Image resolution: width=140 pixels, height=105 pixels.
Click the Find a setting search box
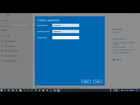(x=16, y=25)
